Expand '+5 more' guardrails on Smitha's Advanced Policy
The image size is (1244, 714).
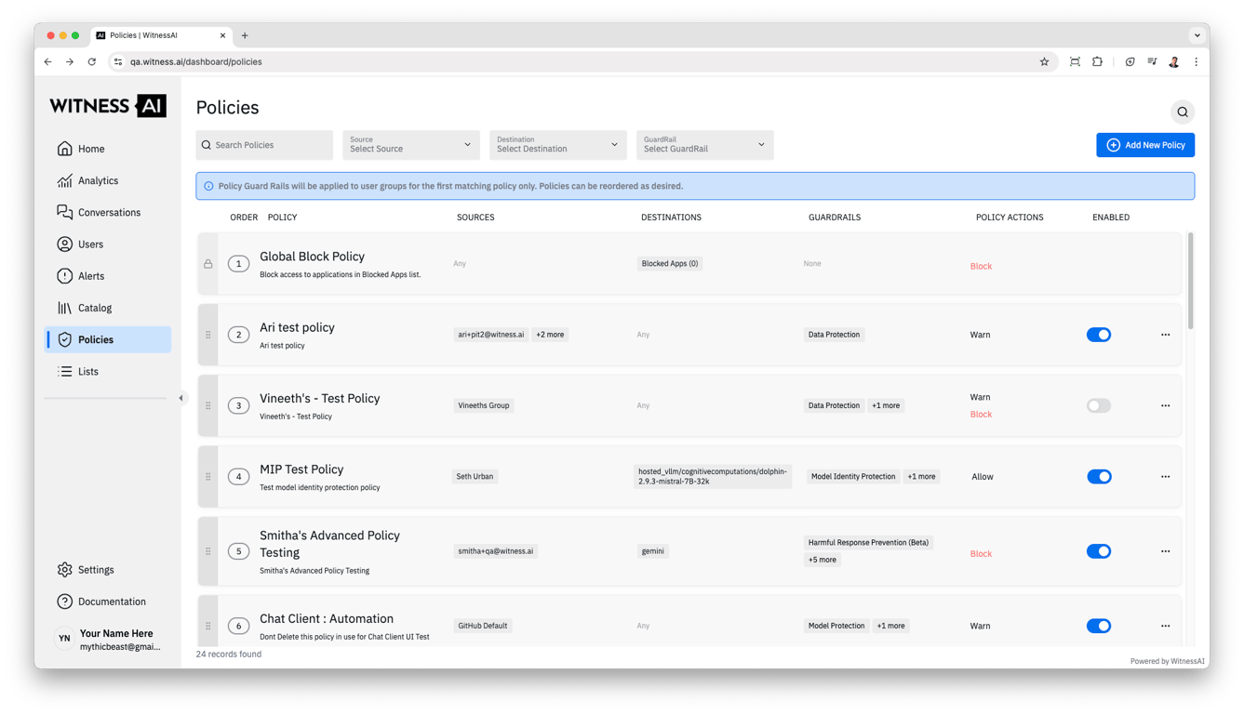point(823,560)
